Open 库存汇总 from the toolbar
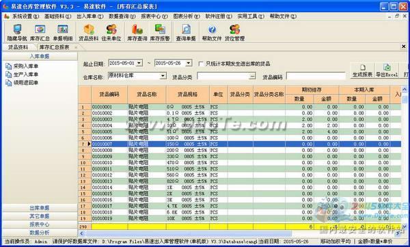This screenshot has width=410, height=247. [40, 32]
